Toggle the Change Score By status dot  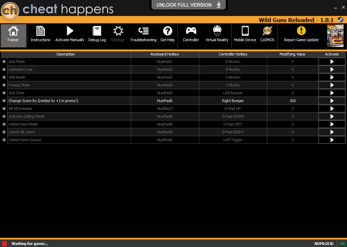coord(4,101)
